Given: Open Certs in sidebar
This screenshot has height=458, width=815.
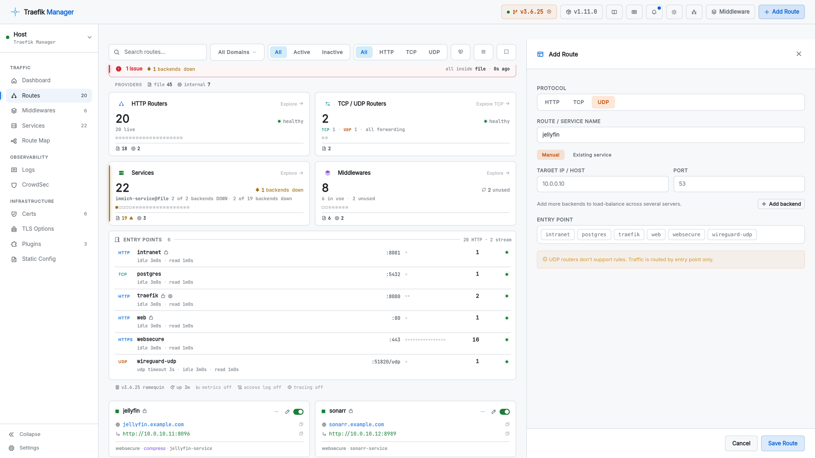Looking at the screenshot, I should tap(49, 214).
